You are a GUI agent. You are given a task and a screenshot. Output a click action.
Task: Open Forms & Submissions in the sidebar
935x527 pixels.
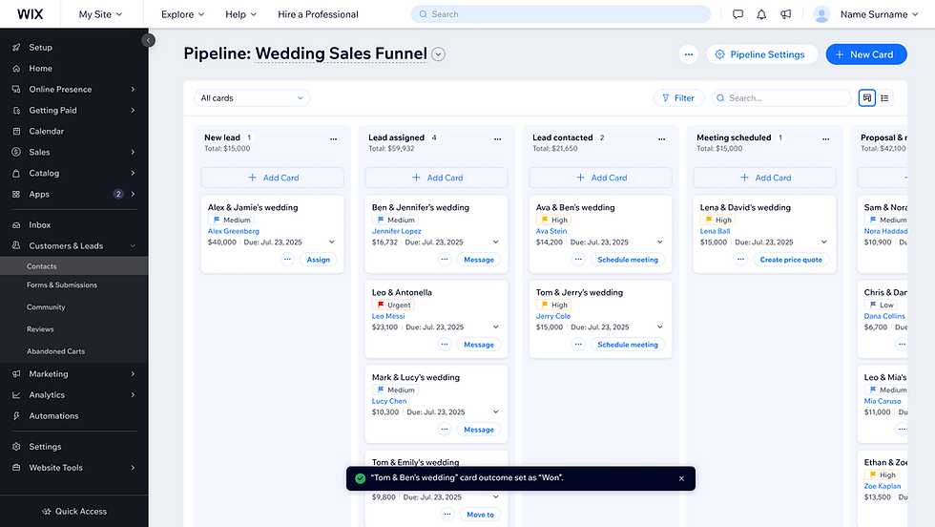(x=74, y=285)
